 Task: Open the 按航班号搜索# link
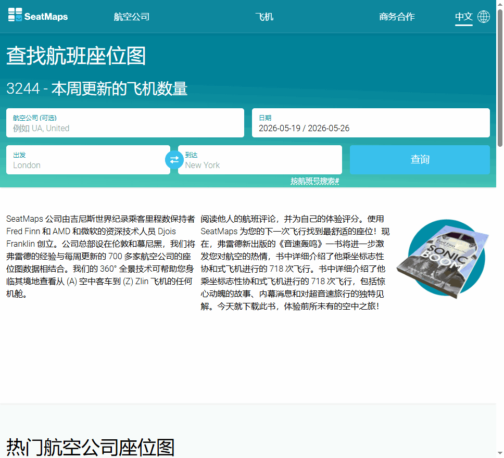pos(314,181)
